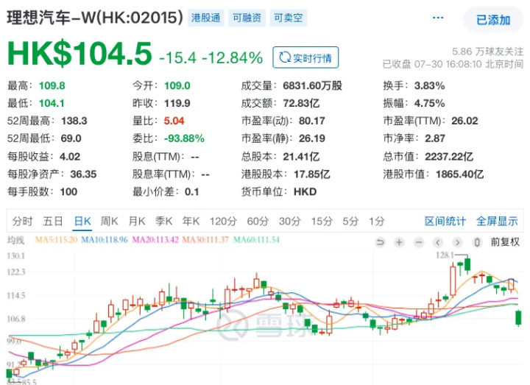Select the 年K chart tab

pyautogui.click(x=191, y=222)
